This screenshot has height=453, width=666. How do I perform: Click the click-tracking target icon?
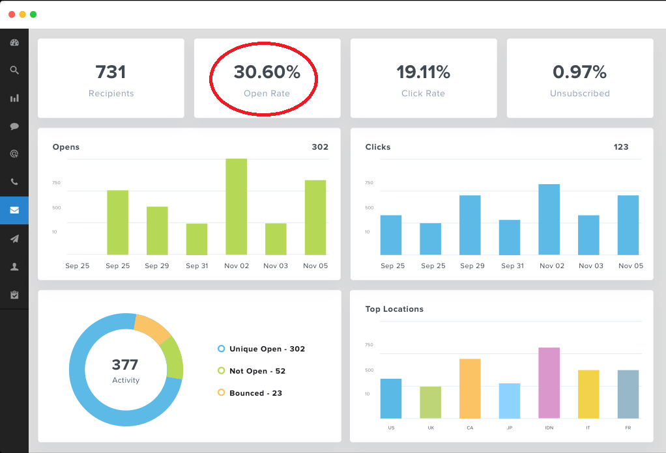[14, 154]
